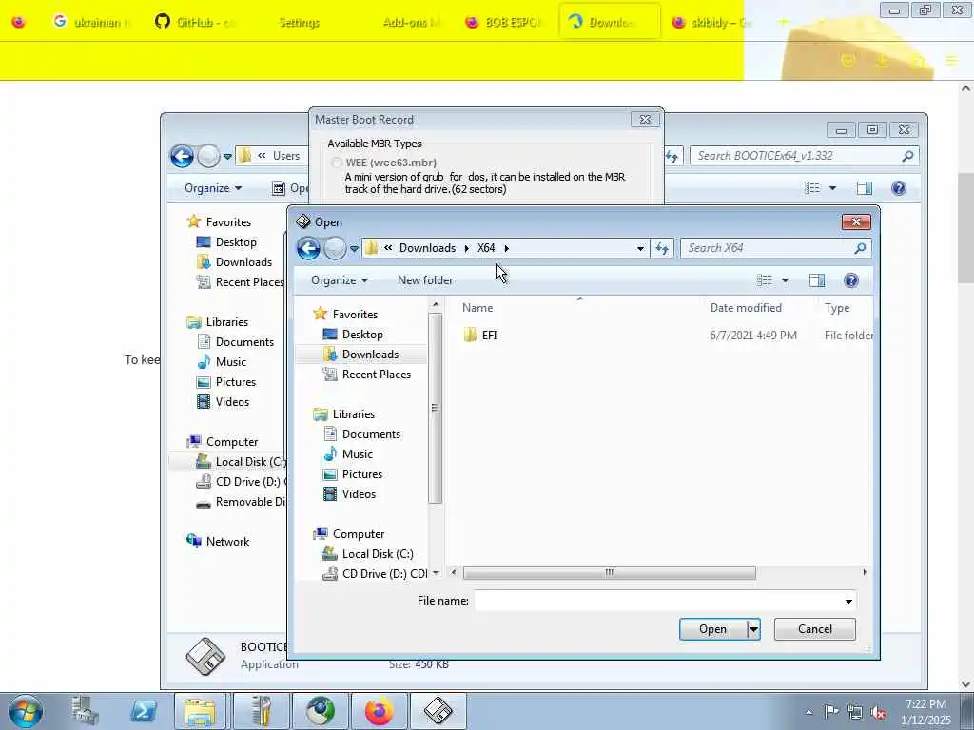The image size is (974, 730).
Task: Open the toolbox taskbar icon
Action: point(261,711)
